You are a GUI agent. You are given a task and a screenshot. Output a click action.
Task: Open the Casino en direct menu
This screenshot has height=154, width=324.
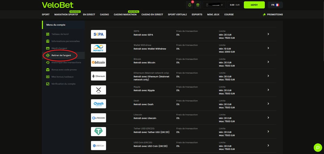pos(152,15)
